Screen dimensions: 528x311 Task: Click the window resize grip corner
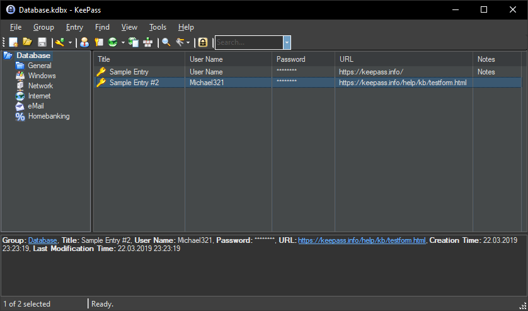(x=523, y=306)
